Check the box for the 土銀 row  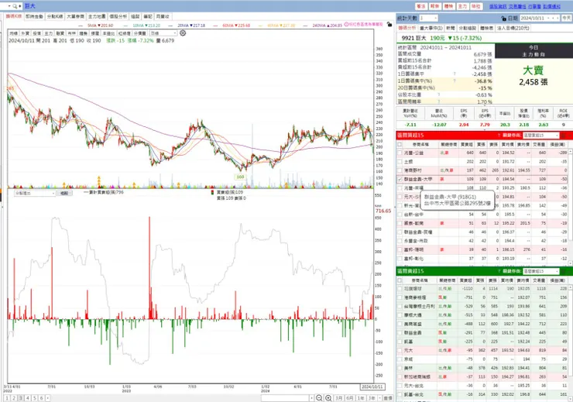400,162
